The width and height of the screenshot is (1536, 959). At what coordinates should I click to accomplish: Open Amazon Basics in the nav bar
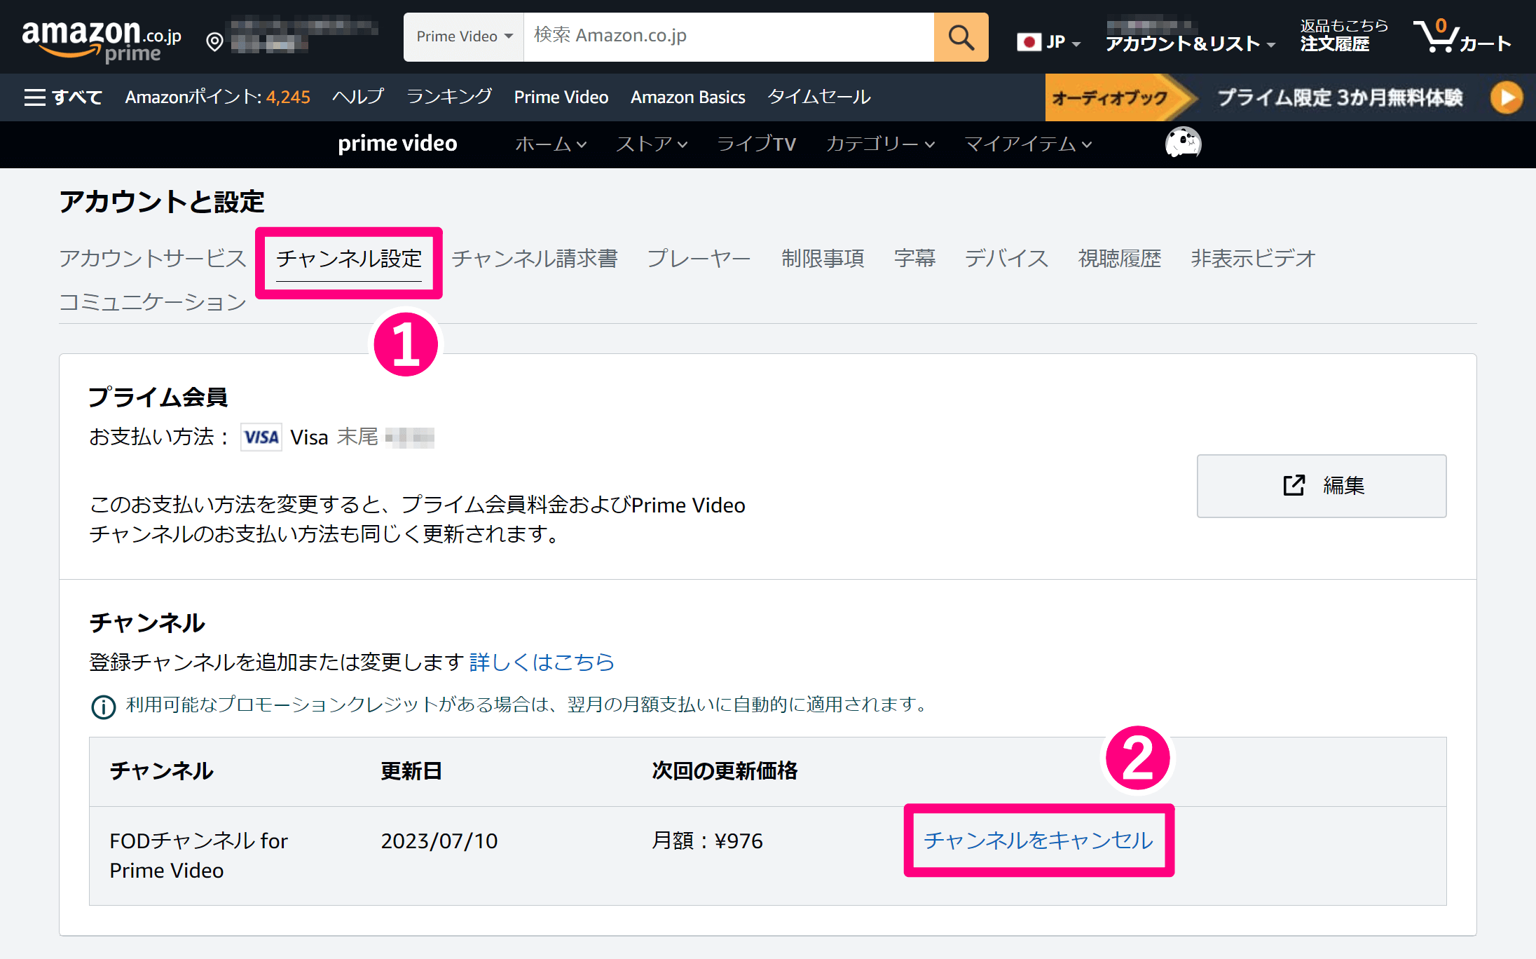[x=687, y=97]
